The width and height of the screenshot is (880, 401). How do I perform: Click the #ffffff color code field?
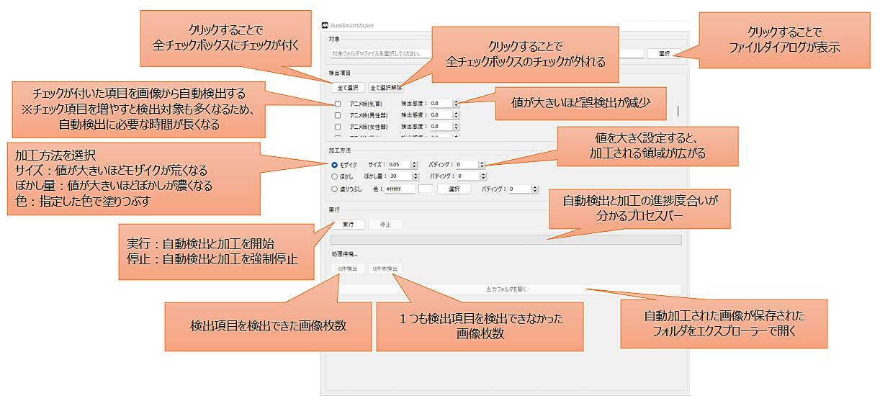click(x=400, y=189)
